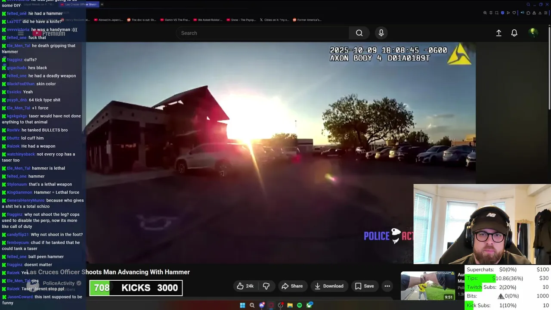The height and width of the screenshot is (310, 551).
Task: Open the Windows Start menu
Action: [242, 305]
